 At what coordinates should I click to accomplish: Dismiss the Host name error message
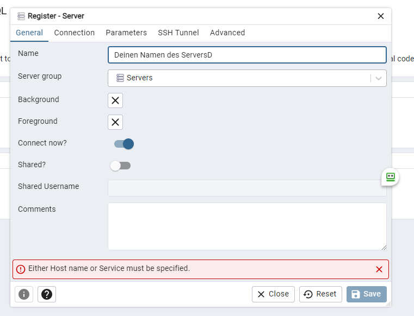click(379, 269)
